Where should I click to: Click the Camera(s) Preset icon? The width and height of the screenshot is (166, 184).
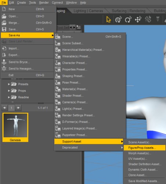(x=58, y=102)
